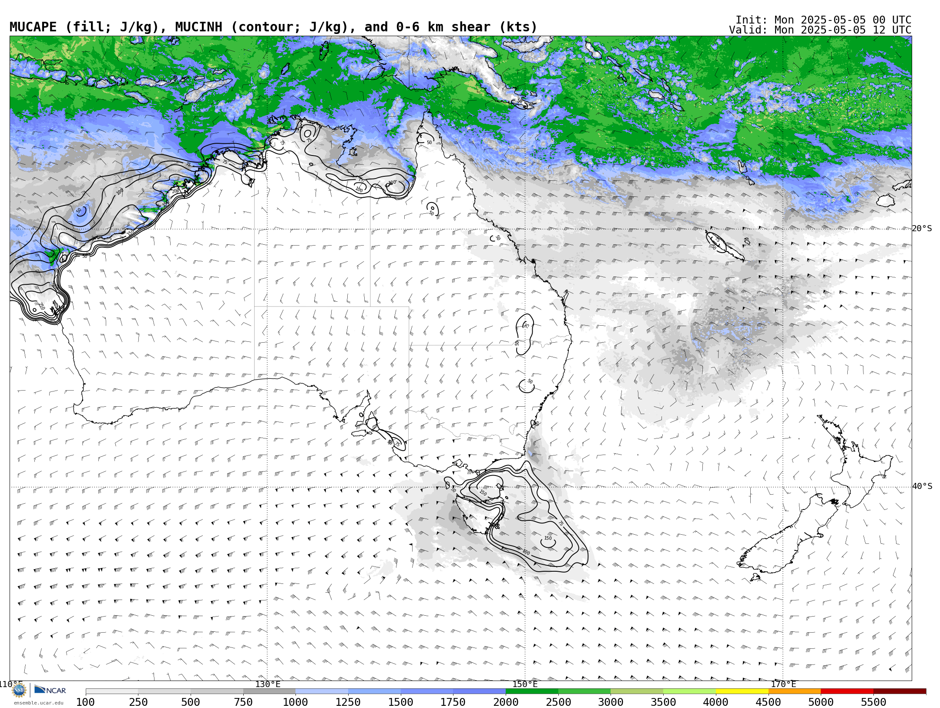The width and height of the screenshot is (940, 708).
Task: Click the NCAR logo
Action: pos(50,690)
